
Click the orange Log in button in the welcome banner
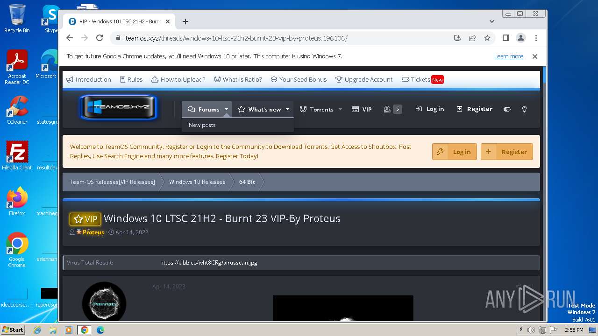click(x=455, y=152)
